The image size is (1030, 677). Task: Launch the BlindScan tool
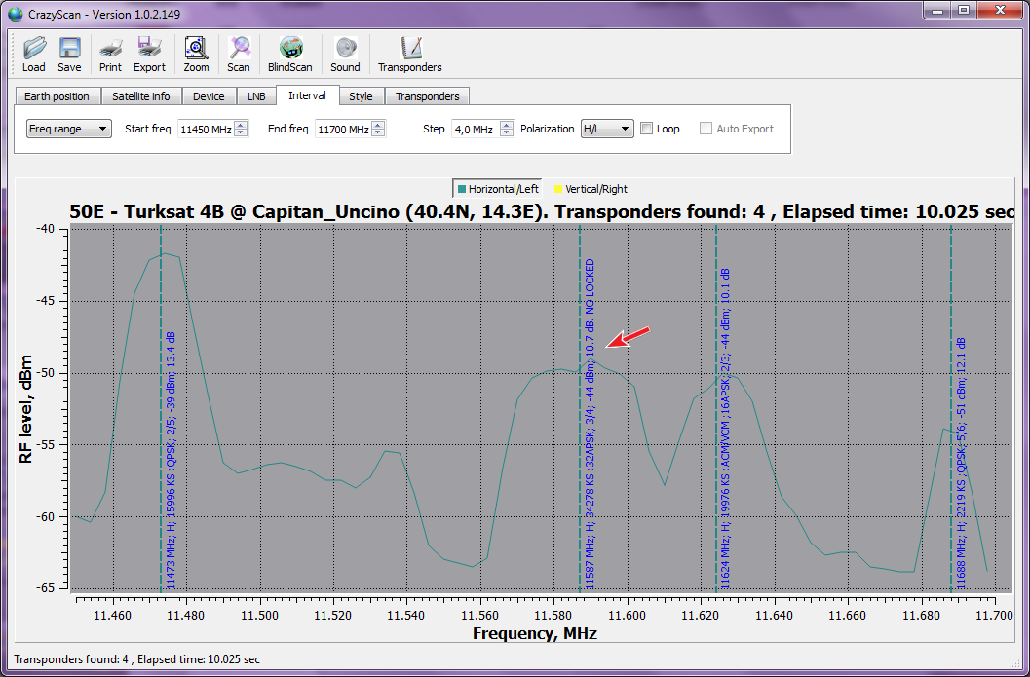point(289,49)
